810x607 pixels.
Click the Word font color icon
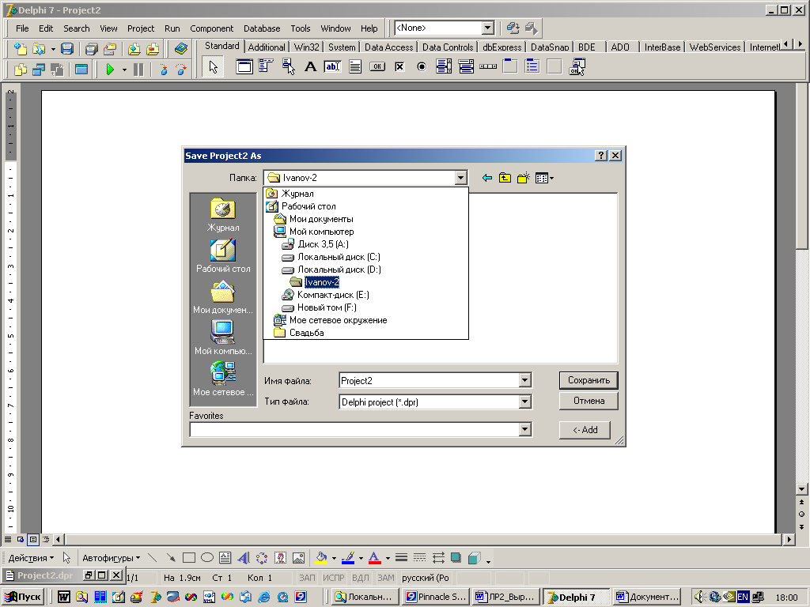point(374,558)
